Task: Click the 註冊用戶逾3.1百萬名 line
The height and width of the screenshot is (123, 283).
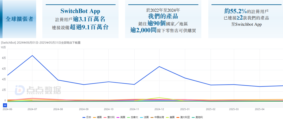Action: (x=80, y=19)
